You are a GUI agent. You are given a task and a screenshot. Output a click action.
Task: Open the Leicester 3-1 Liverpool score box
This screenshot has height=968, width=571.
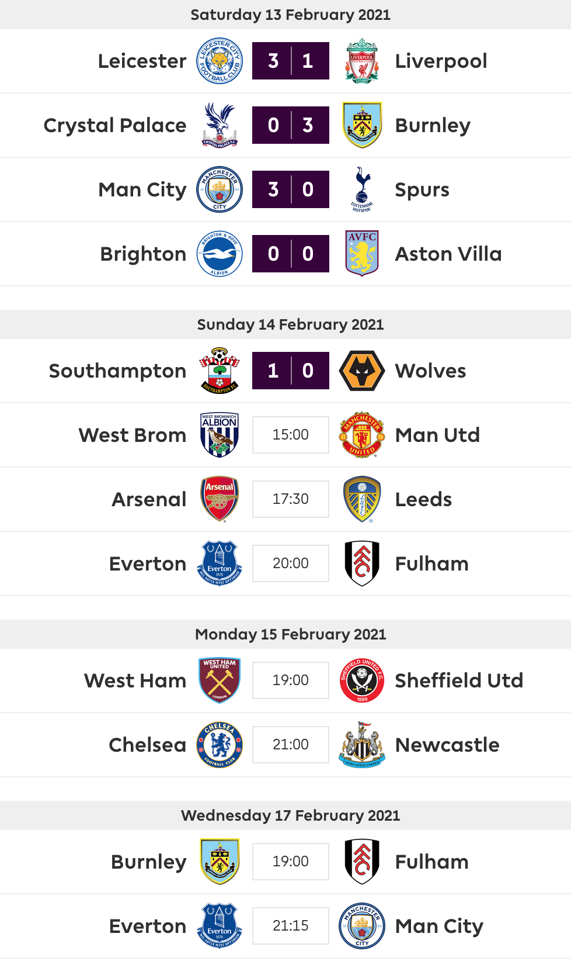tap(291, 61)
